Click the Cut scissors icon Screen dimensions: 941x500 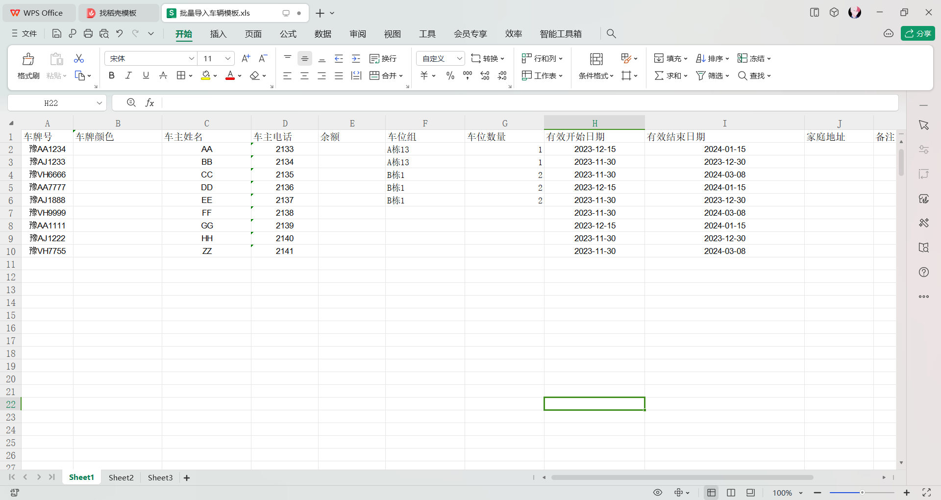(x=79, y=58)
